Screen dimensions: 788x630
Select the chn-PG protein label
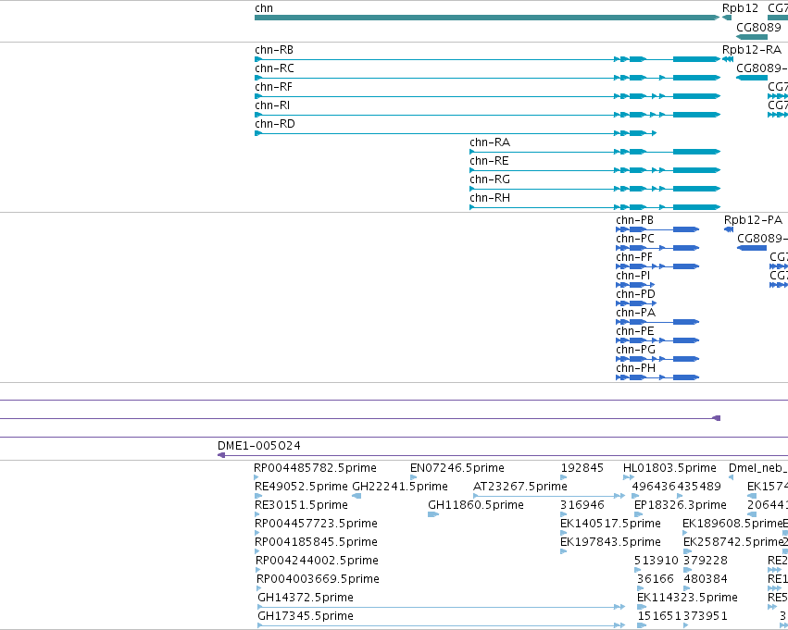click(x=636, y=350)
